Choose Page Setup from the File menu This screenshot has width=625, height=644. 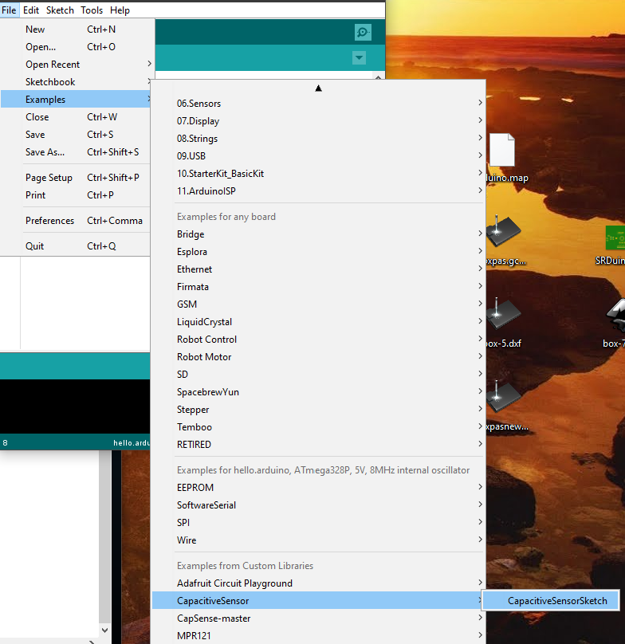76,178
